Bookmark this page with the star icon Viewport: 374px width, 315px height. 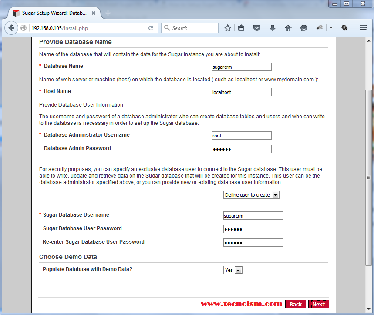(x=228, y=28)
